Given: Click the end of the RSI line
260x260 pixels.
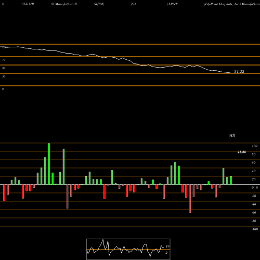Looking at the screenshot, I should pos(230,73).
